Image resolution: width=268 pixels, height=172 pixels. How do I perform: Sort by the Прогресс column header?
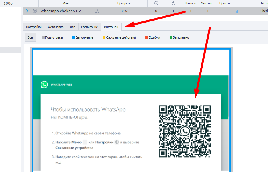tap(124, 3)
